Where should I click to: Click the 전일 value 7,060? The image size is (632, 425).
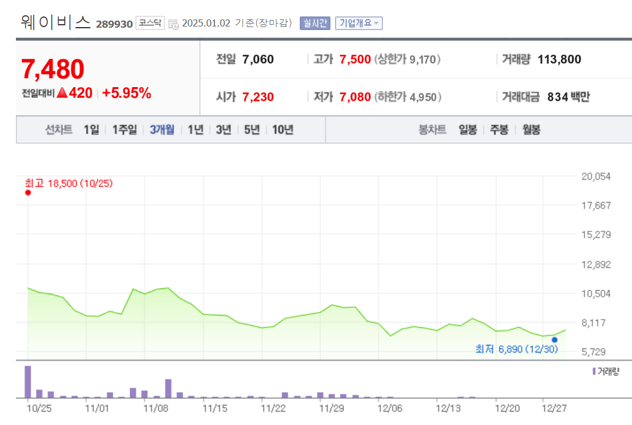coord(258,59)
